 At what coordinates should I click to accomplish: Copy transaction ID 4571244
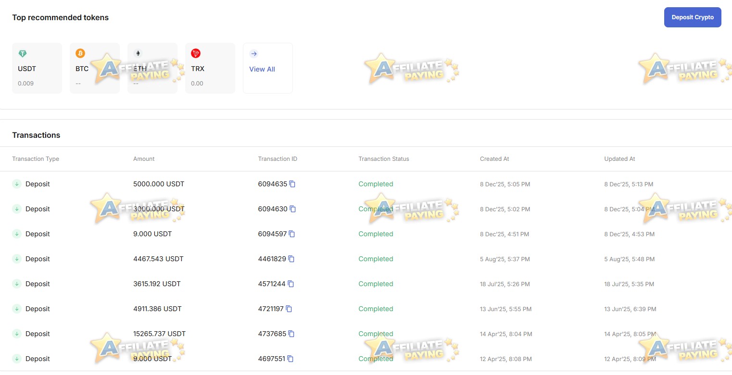point(290,284)
